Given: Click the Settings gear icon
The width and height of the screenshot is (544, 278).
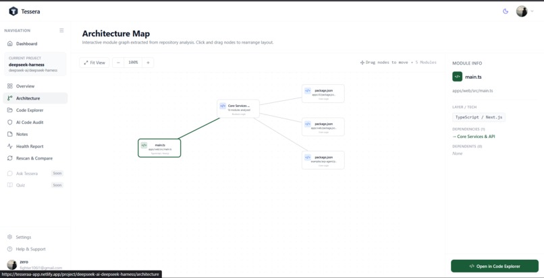Looking at the screenshot, I should point(9,237).
